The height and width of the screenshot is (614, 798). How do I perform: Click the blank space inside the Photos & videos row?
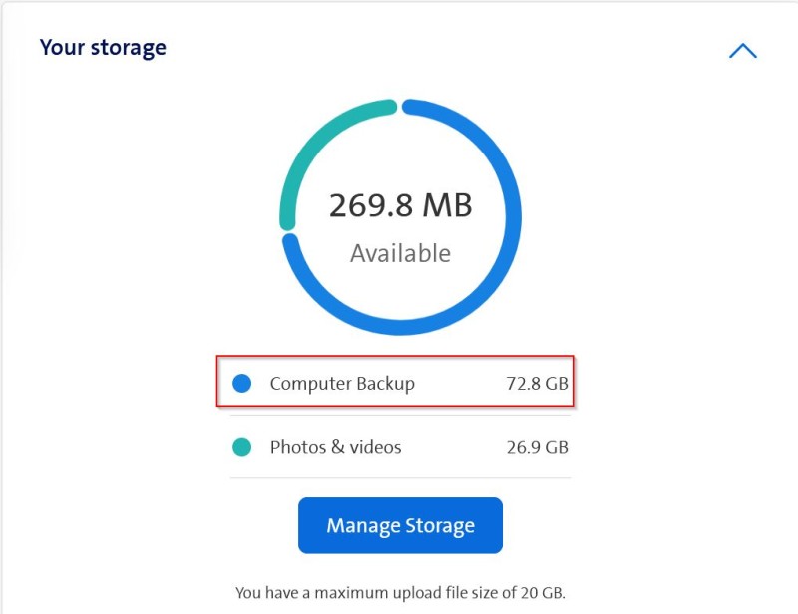tap(454, 447)
